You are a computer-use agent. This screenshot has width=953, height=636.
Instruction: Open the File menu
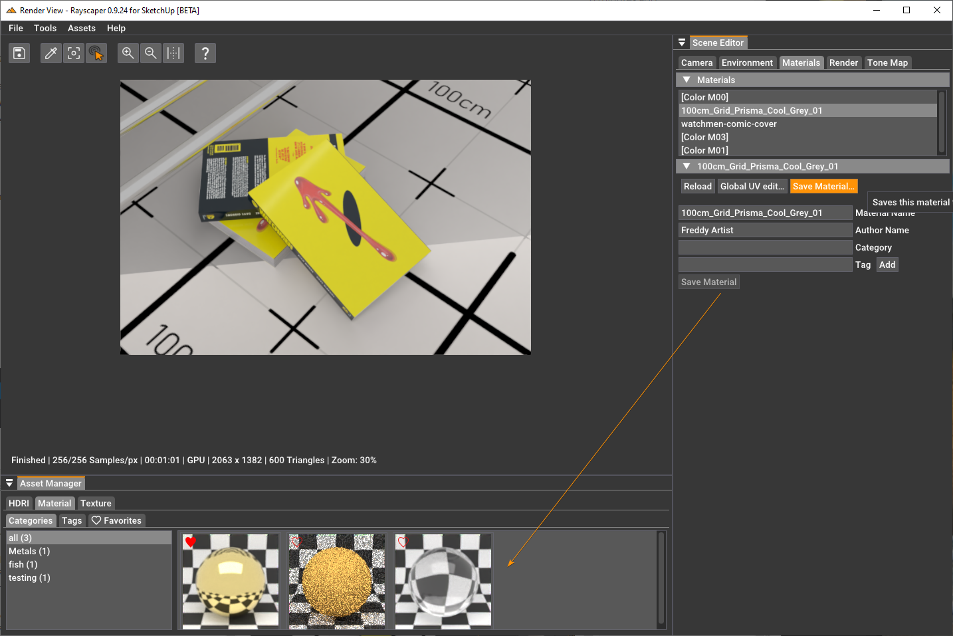click(x=16, y=28)
